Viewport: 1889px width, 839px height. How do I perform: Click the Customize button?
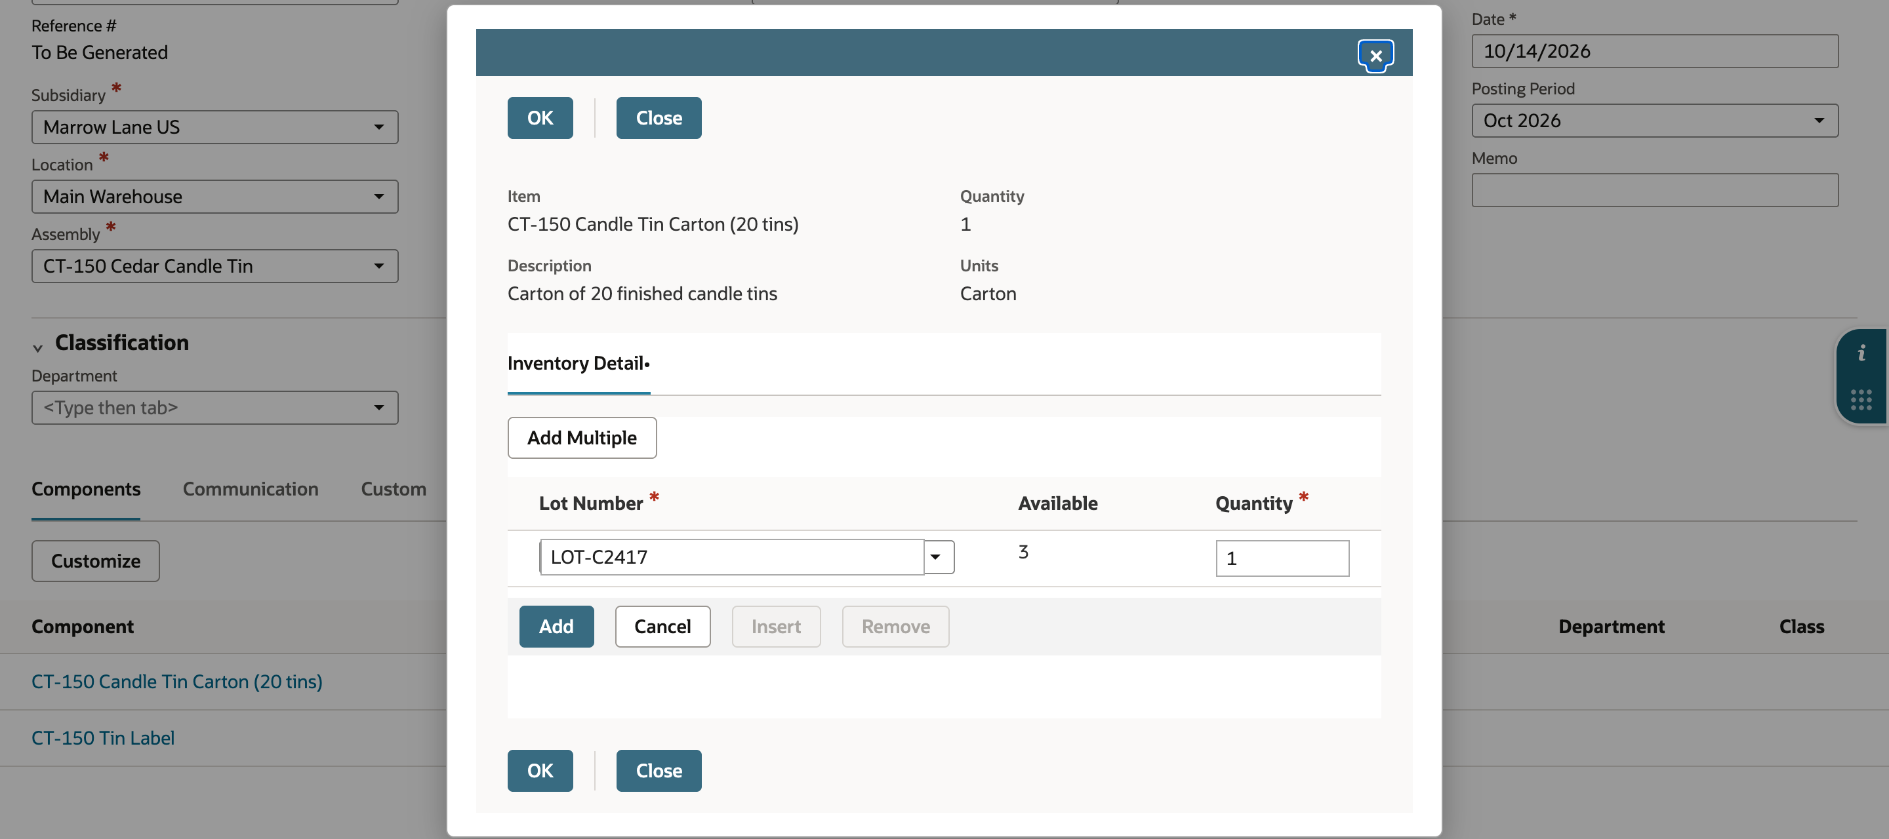(x=95, y=561)
